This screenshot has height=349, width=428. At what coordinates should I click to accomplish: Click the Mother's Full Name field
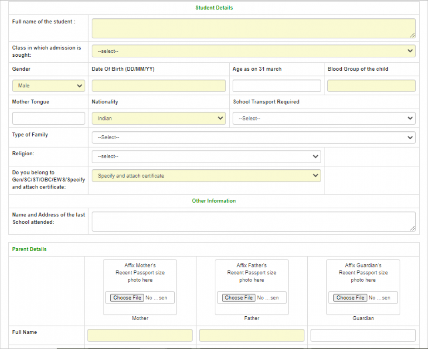click(x=140, y=335)
